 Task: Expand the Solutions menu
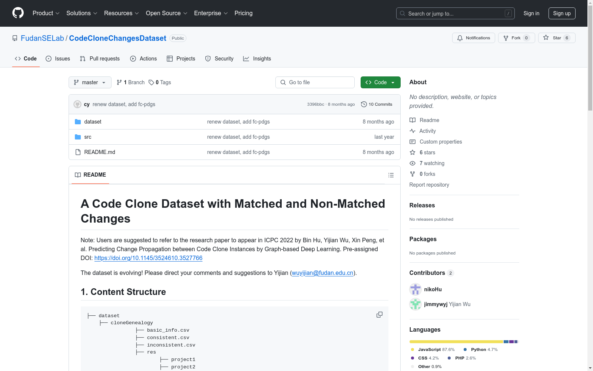[x=82, y=13]
